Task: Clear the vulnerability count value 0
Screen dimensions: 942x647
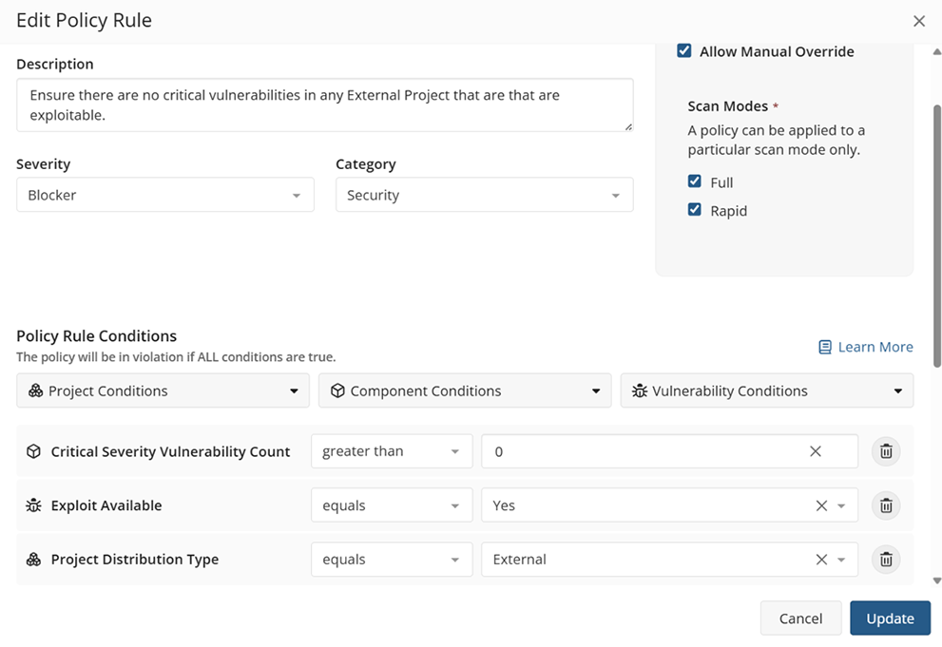Action: (x=816, y=451)
